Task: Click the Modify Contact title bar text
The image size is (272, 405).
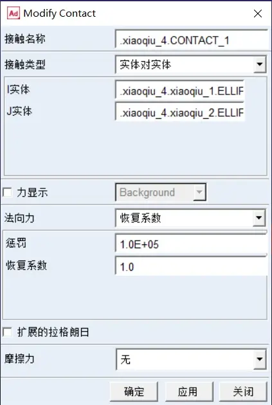Action: pos(60,14)
